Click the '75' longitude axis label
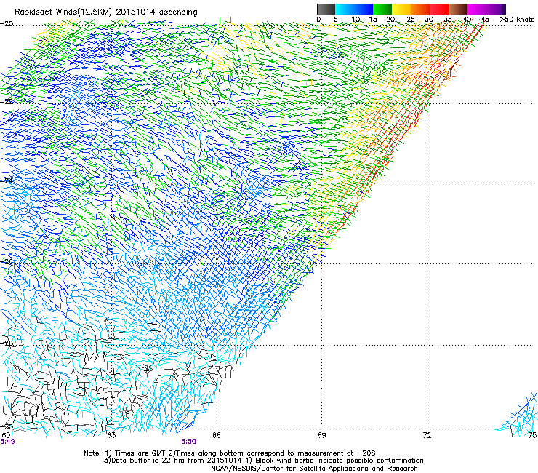The width and height of the screenshot is (538, 473). (532, 435)
